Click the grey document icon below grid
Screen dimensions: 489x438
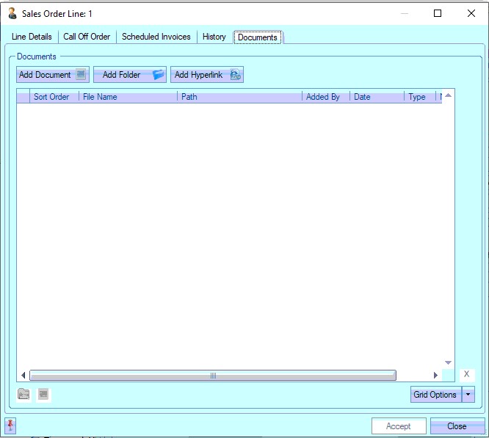pyautogui.click(x=43, y=395)
